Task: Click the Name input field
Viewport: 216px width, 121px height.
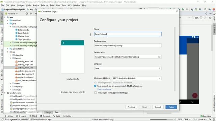Action: [x=128, y=34]
